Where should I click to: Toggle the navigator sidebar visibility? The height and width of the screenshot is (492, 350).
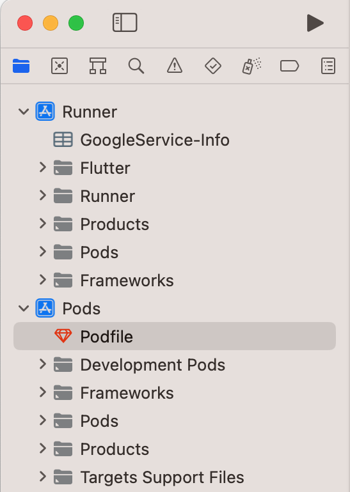pyautogui.click(x=125, y=22)
